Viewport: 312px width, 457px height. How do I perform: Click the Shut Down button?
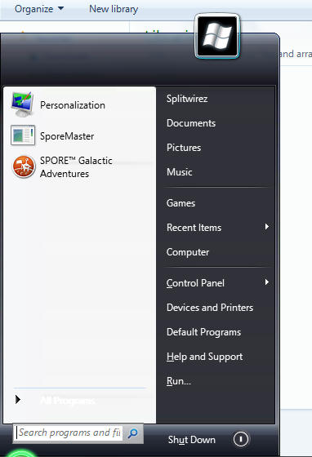coord(192,440)
